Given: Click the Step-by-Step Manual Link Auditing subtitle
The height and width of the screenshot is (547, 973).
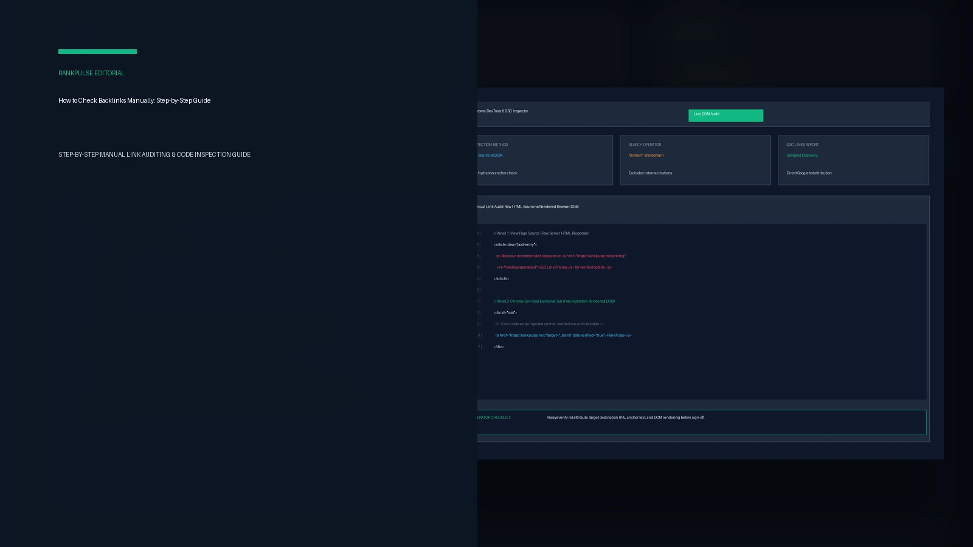Looking at the screenshot, I should click(x=154, y=154).
